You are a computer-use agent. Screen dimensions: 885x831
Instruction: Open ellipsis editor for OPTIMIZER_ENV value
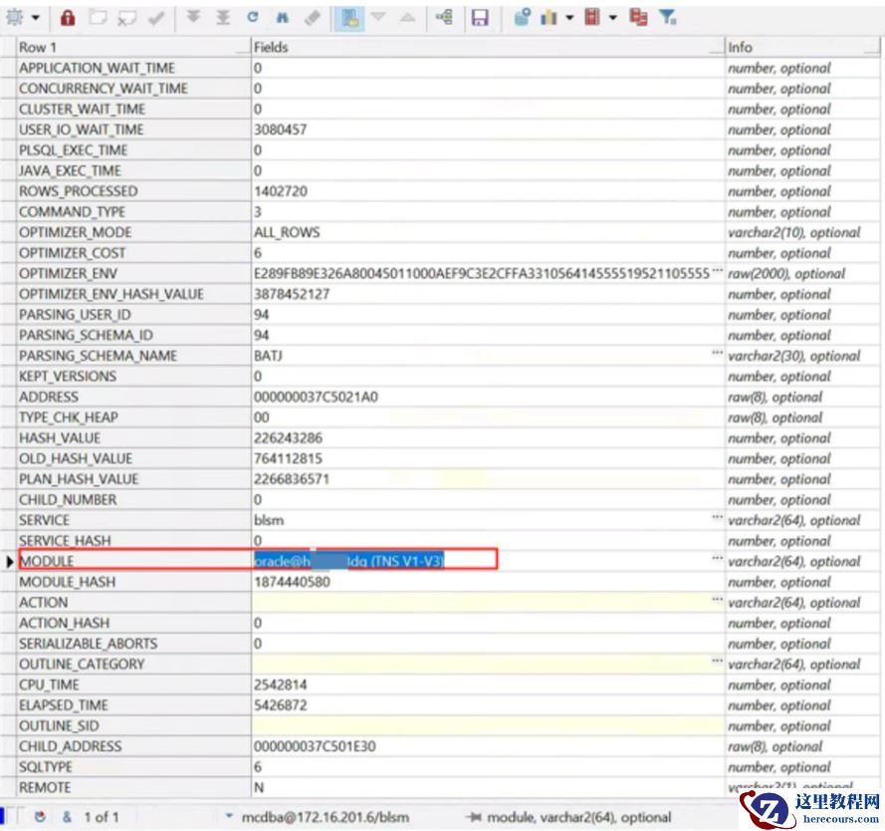pyautogui.click(x=717, y=273)
